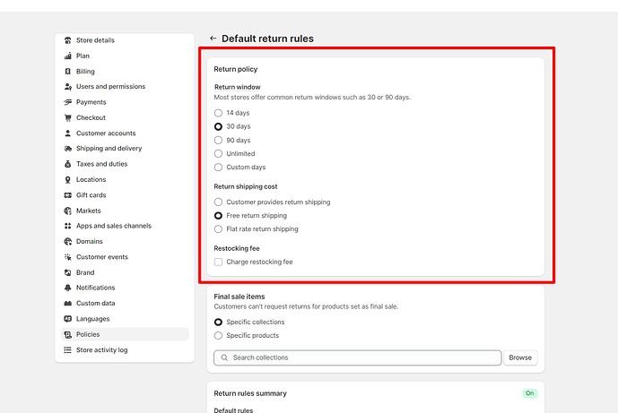Click the Gift cards icon
This screenshot has height=413, width=618.
tap(68, 195)
